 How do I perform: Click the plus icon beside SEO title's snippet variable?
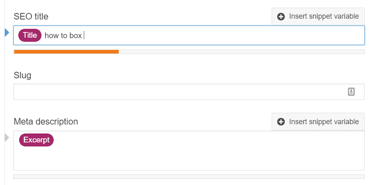tap(281, 17)
